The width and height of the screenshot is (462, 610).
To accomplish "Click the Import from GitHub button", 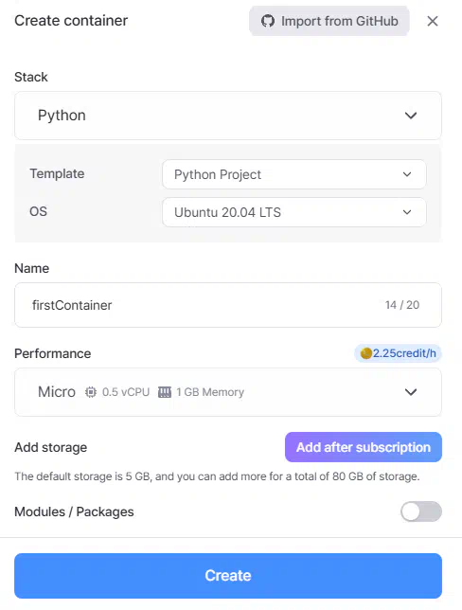I will 329,21.
